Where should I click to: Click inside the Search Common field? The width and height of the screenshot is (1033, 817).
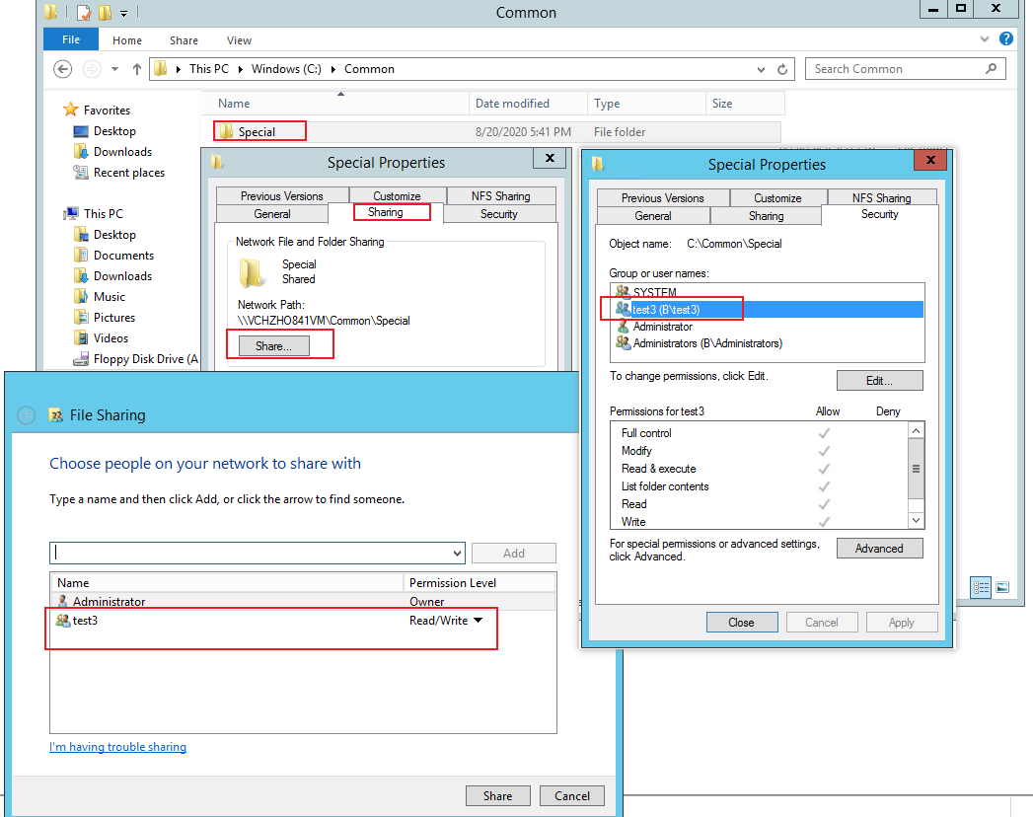pos(893,68)
